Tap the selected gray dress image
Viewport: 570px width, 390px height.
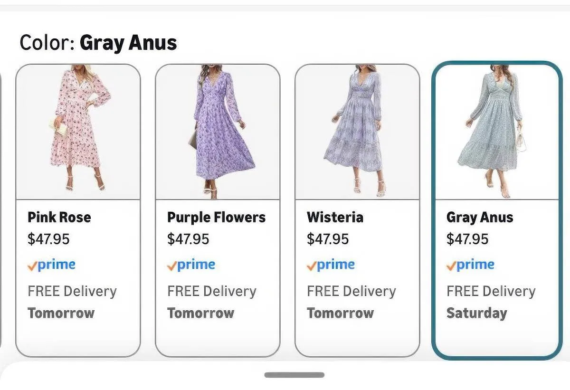pos(496,132)
